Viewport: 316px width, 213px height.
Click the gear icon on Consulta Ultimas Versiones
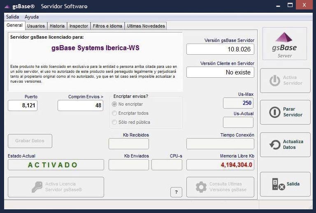[201, 187]
